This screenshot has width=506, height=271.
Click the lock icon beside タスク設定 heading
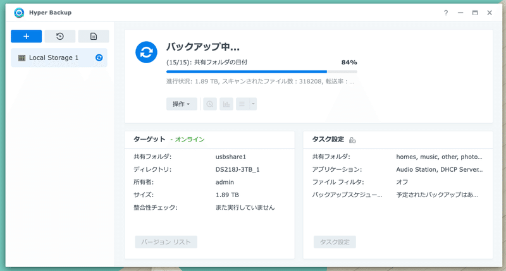[x=352, y=140]
